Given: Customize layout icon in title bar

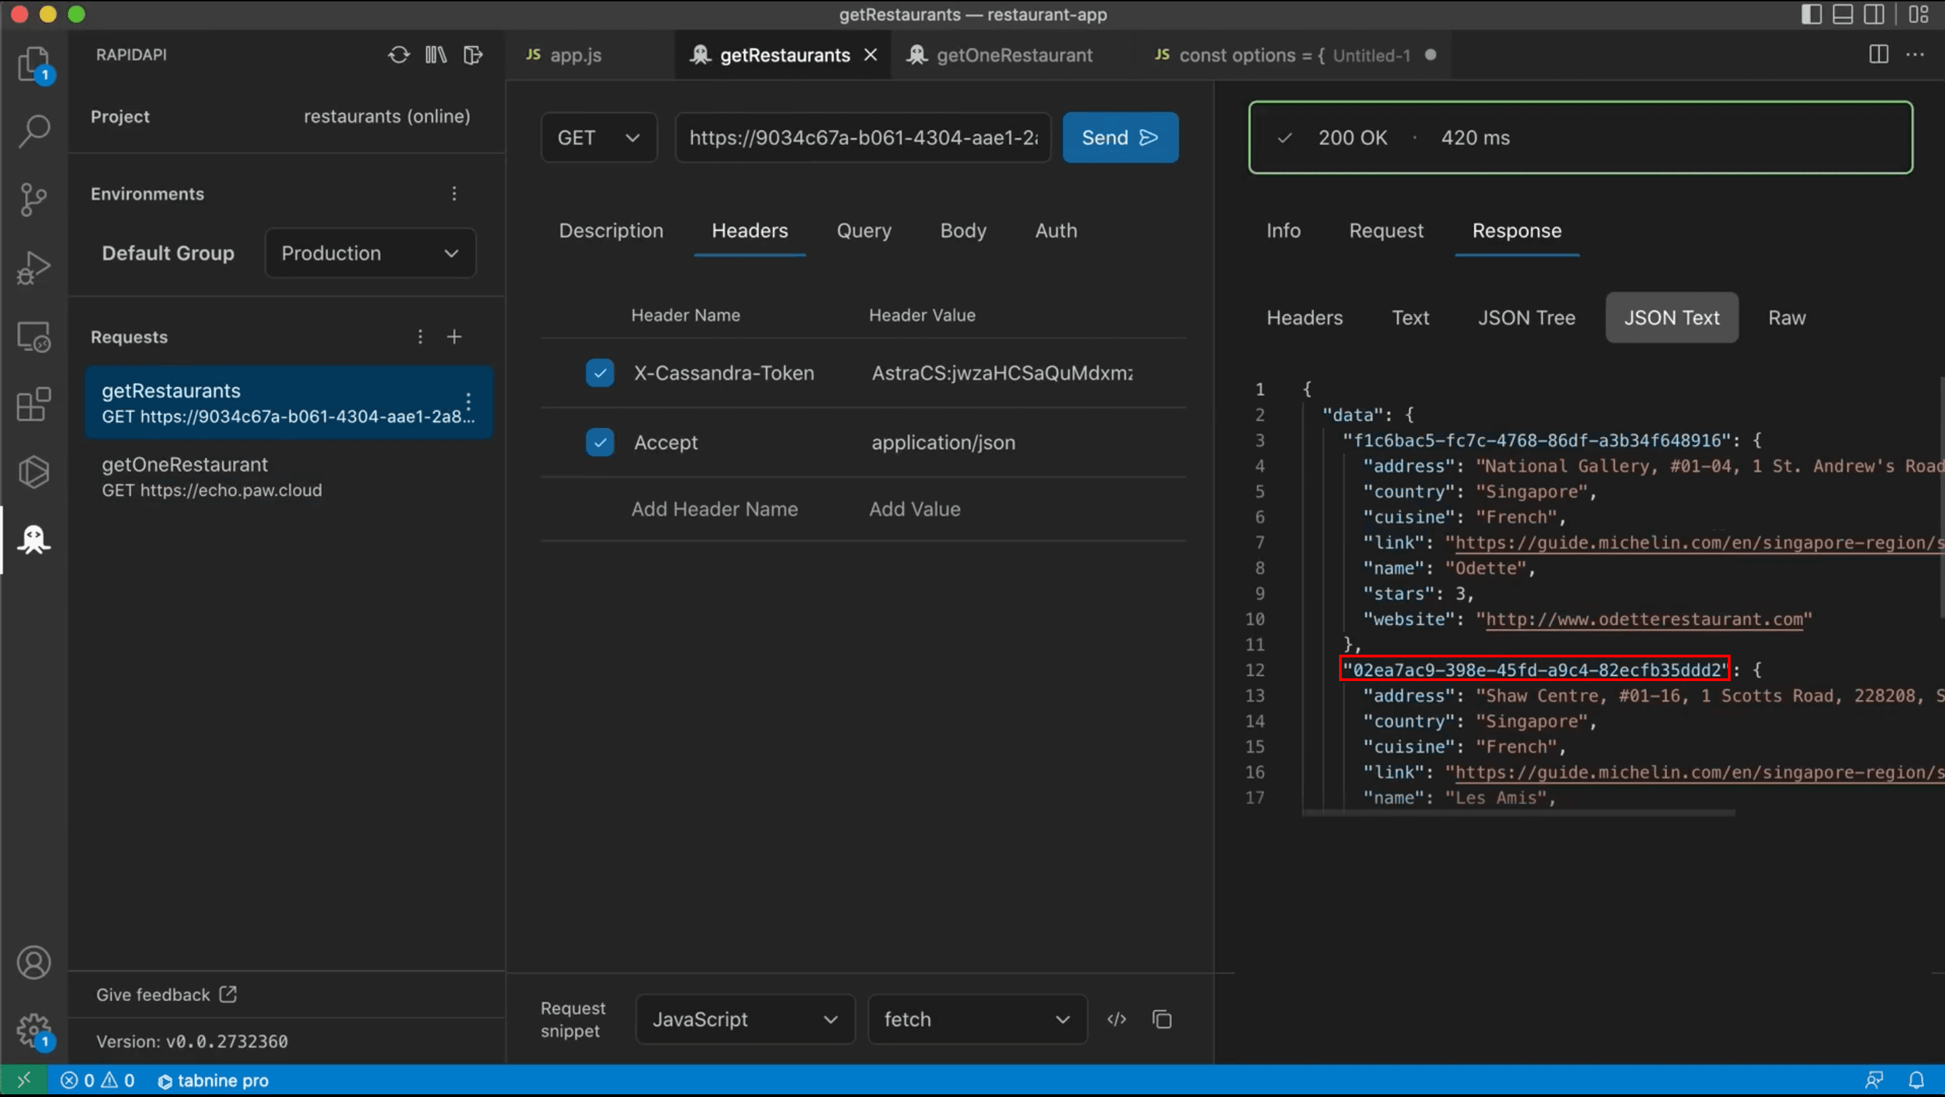Looking at the screenshot, I should tap(1919, 14).
